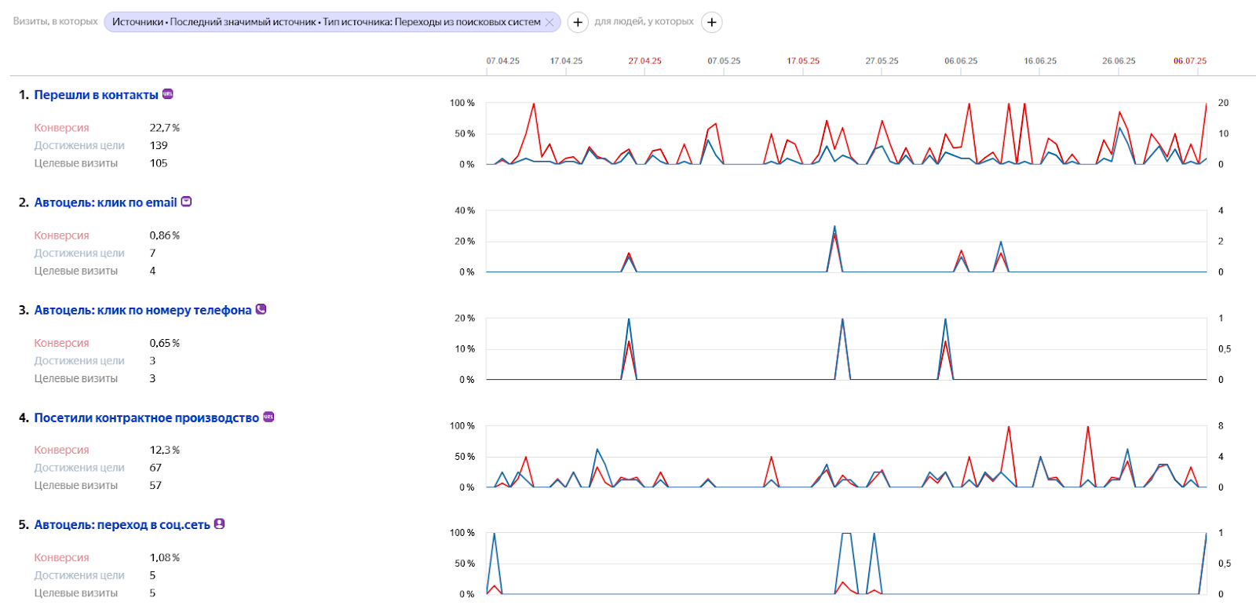Click the 27.04.25 date marker on timeline
This screenshot has height=609, width=1256.
pyautogui.click(x=644, y=61)
